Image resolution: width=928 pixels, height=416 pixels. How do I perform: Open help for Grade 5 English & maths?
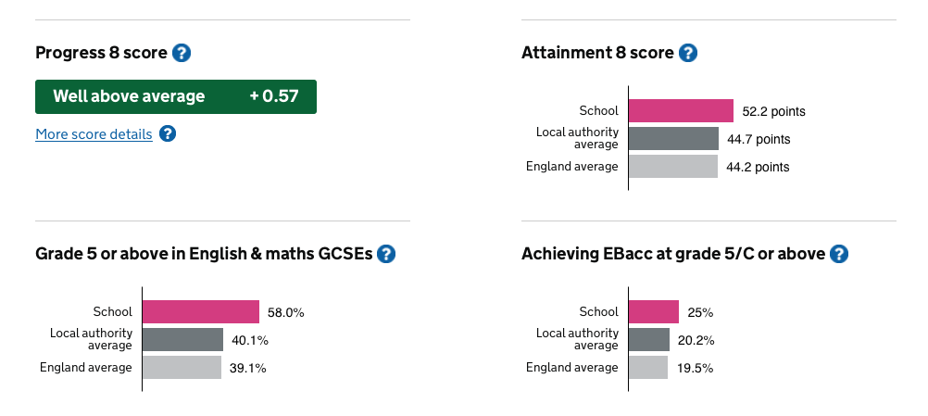[386, 254]
